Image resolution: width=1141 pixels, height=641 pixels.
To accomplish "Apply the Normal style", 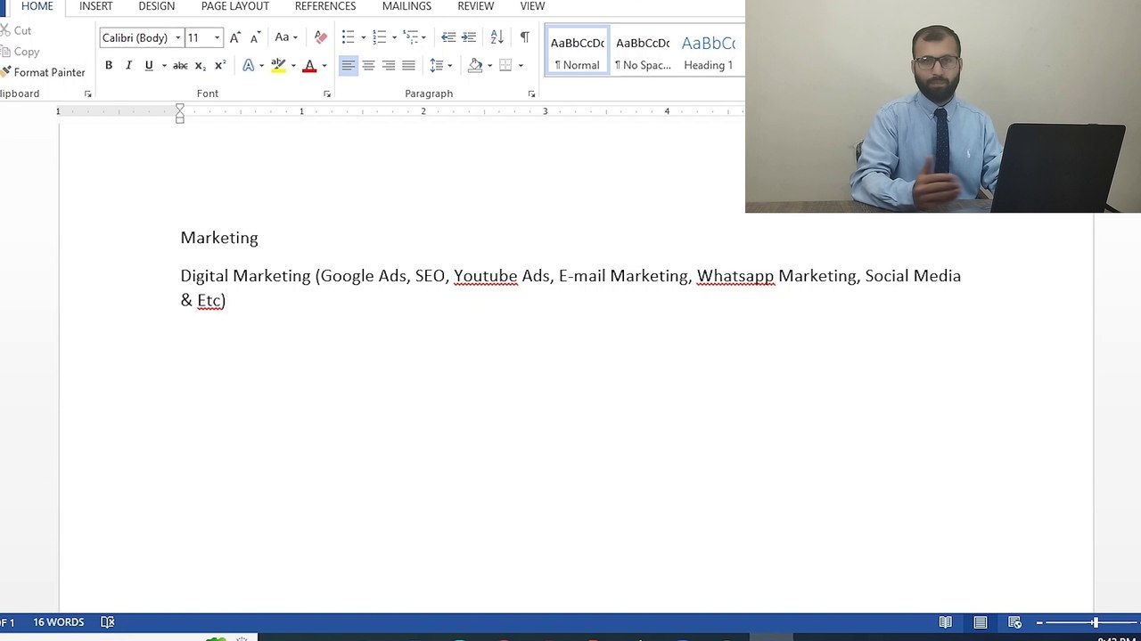I will coord(578,52).
